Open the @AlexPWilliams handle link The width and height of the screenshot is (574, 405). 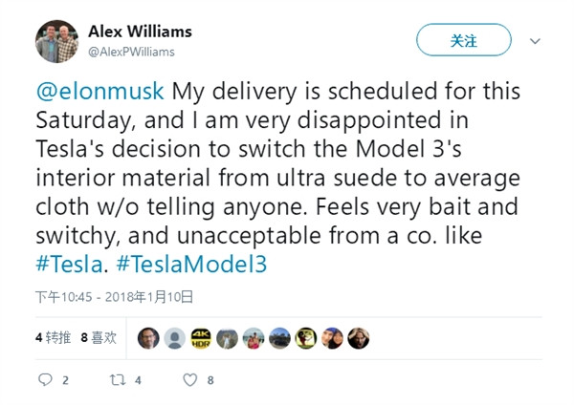(131, 52)
